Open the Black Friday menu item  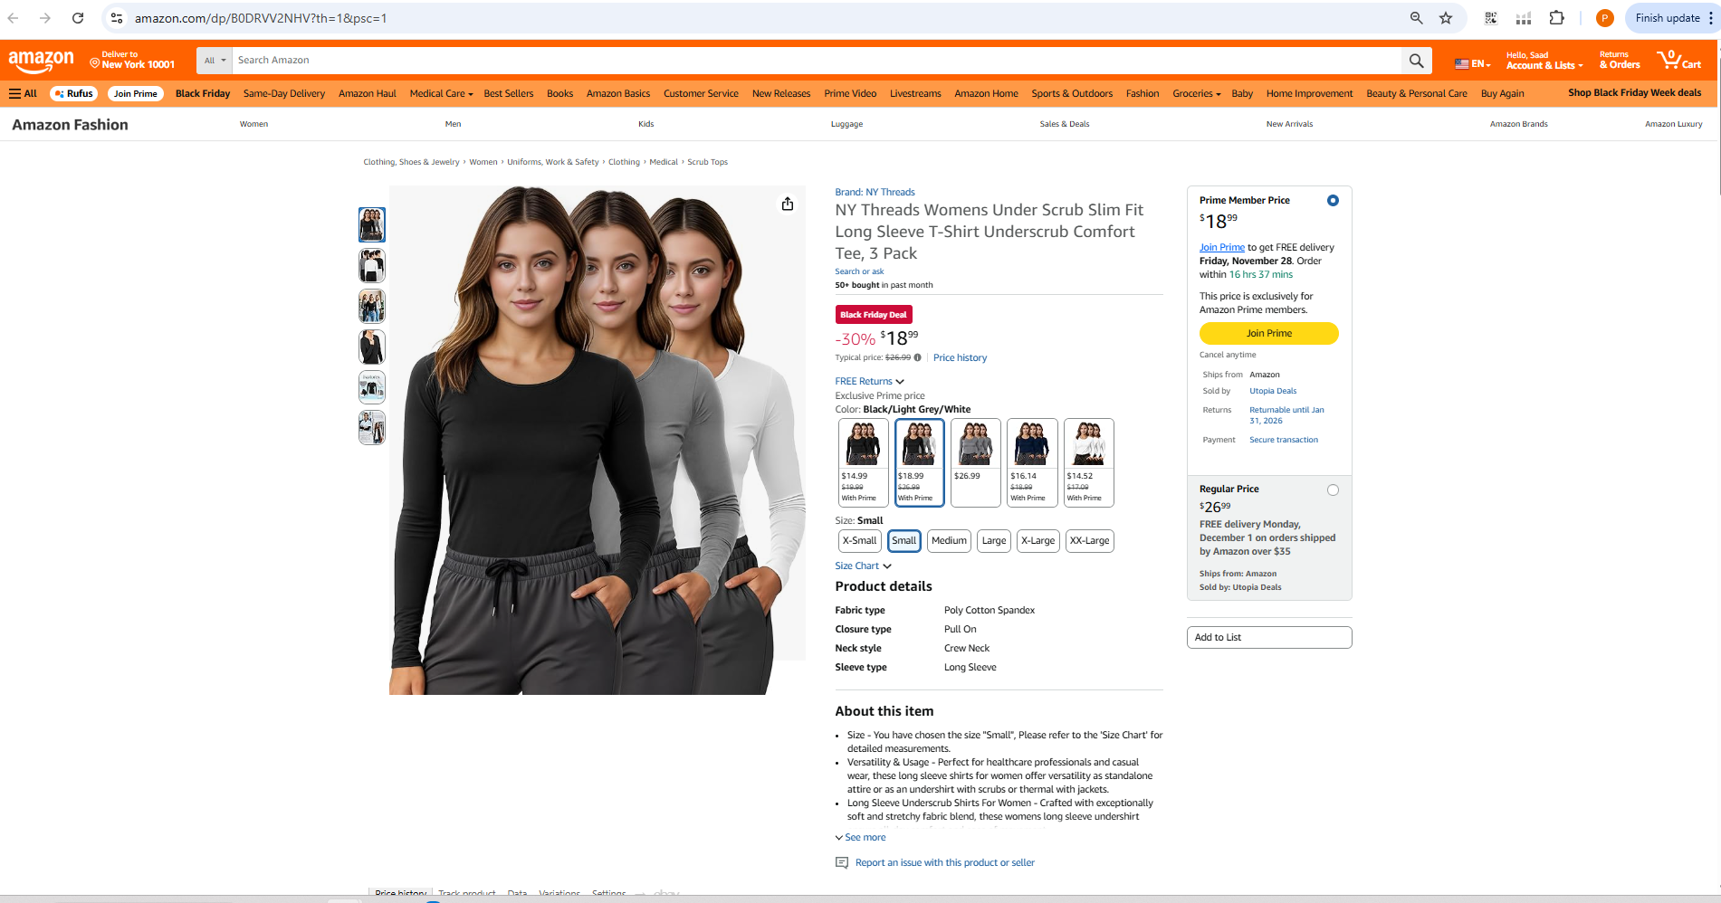203,94
